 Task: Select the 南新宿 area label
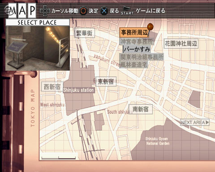point(141,109)
